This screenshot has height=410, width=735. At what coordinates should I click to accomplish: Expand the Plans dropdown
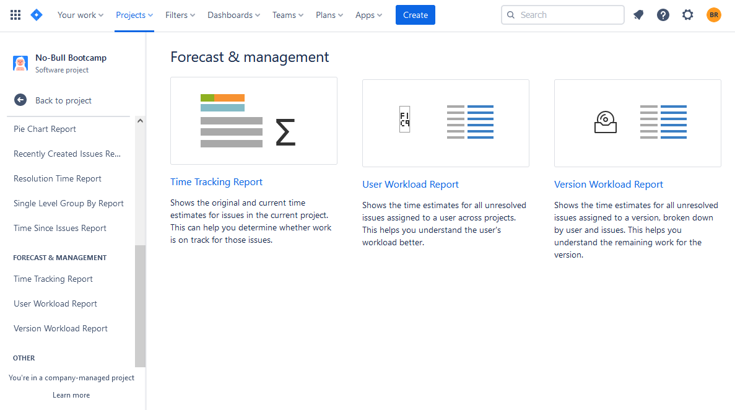tap(329, 14)
